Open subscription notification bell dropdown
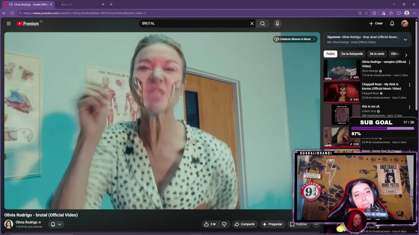Viewport: 419px width, 235px height. [56, 224]
